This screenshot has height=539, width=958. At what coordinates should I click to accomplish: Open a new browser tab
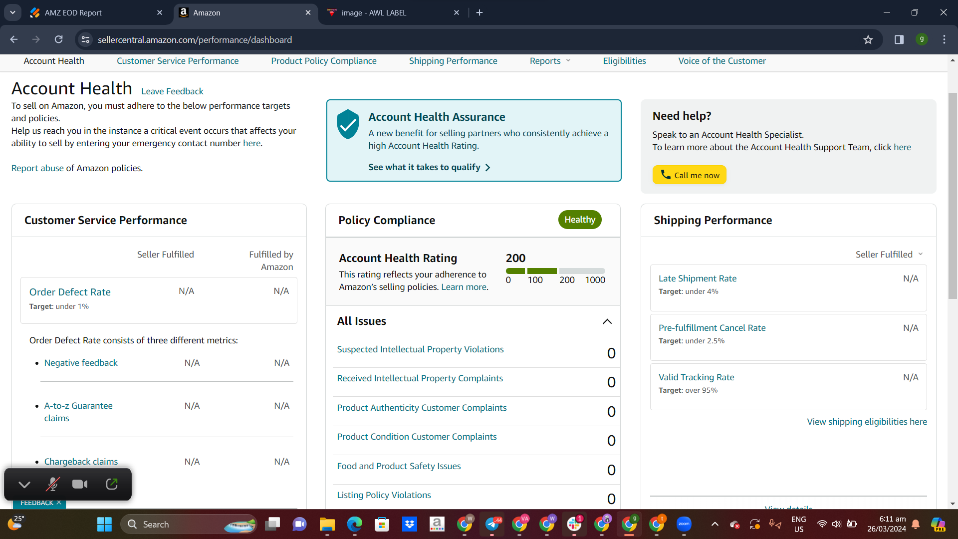pyautogui.click(x=479, y=12)
